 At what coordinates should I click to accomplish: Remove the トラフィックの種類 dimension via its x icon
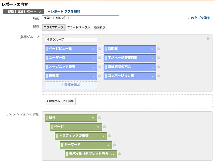(109, 136)
